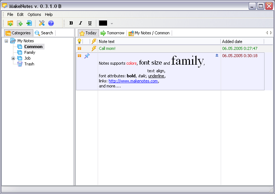Viewport: 275px width, 194px height.
Task: Click the import note arrow icon
Action: click(29, 23)
